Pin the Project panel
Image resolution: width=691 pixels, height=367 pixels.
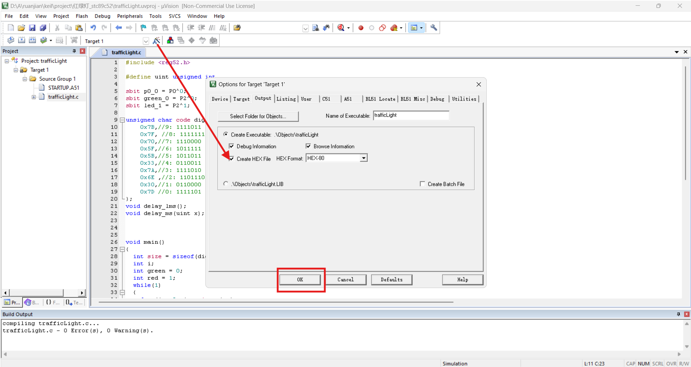point(74,51)
